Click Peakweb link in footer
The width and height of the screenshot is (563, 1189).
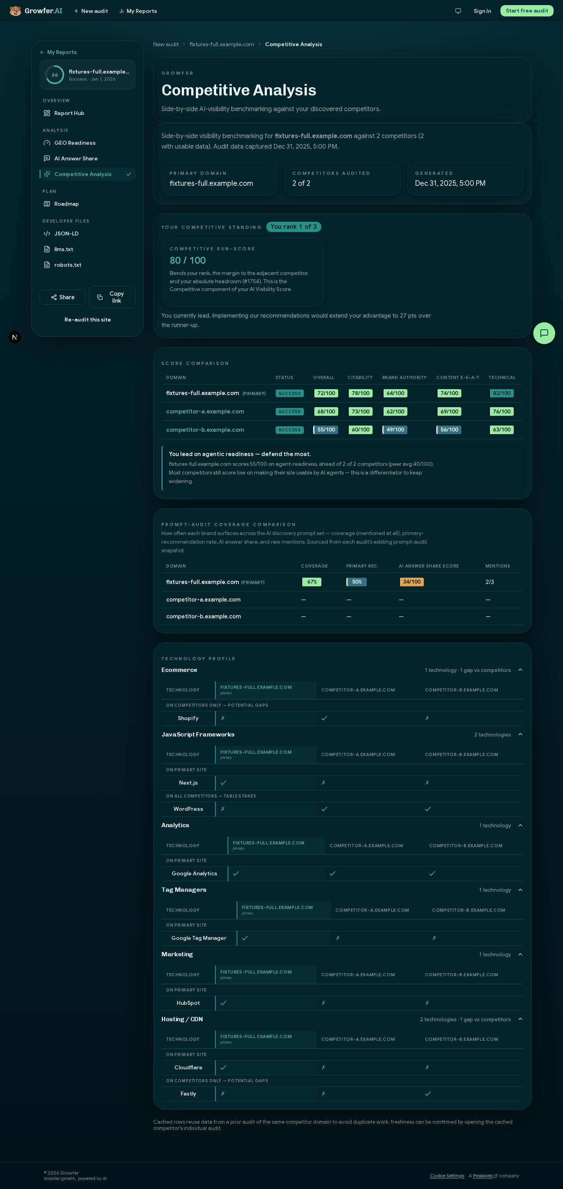(483, 1176)
